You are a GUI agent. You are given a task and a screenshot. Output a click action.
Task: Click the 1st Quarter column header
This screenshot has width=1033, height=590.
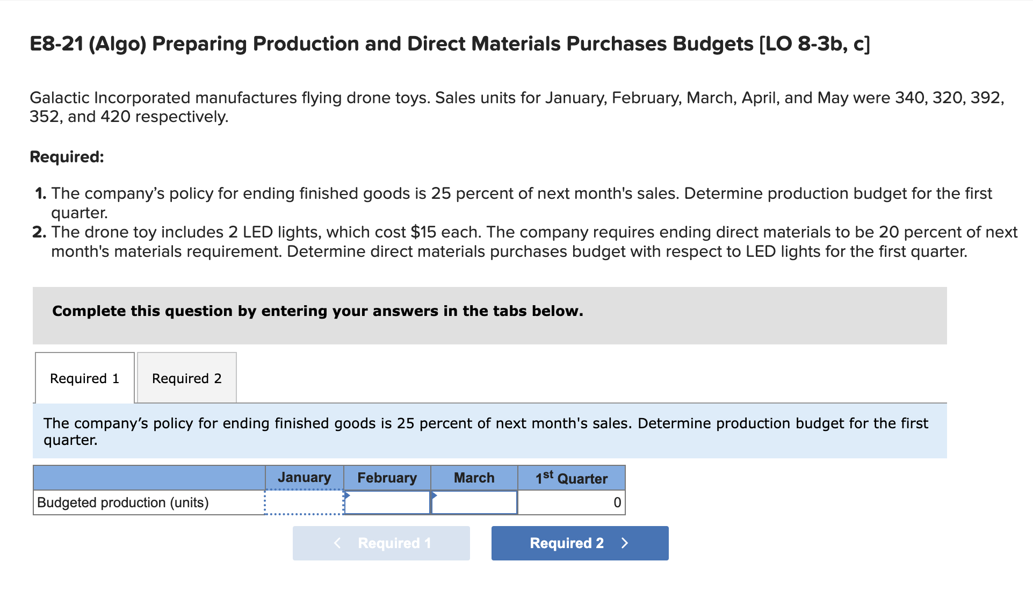point(571,477)
